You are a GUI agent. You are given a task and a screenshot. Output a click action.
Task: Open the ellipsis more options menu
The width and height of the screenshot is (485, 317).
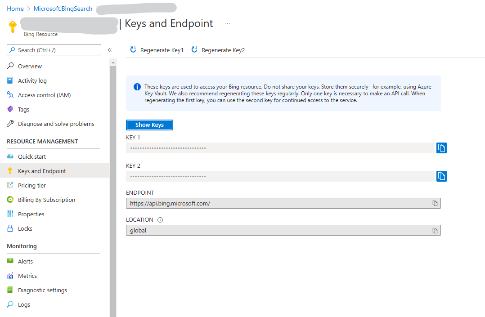(x=227, y=23)
